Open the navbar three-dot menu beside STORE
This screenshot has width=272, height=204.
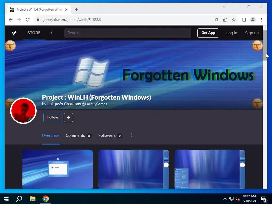click(x=51, y=33)
